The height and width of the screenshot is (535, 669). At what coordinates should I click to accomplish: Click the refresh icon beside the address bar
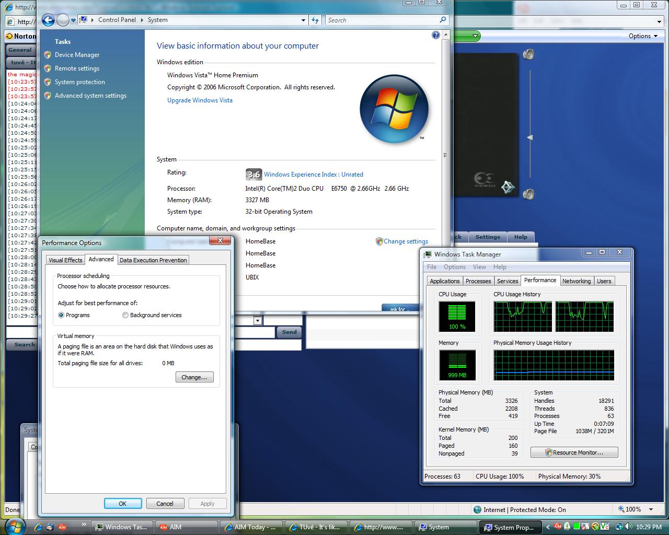(x=315, y=20)
